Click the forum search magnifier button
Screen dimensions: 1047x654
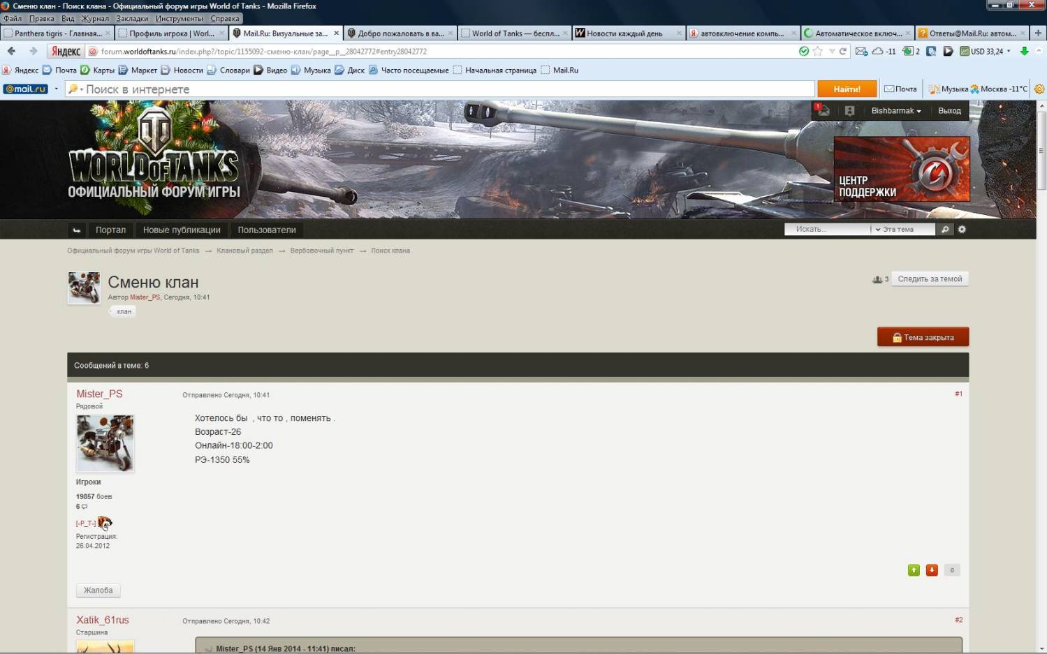(944, 229)
